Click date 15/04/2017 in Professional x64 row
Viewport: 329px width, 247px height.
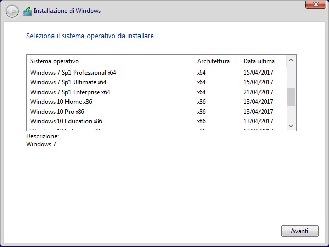(x=258, y=73)
